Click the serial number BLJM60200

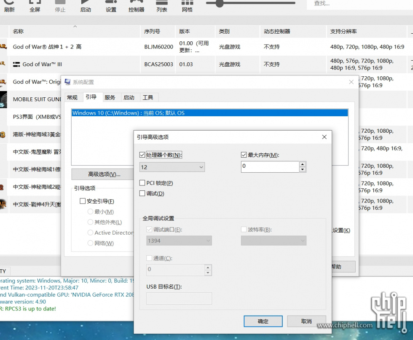click(x=158, y=47)
